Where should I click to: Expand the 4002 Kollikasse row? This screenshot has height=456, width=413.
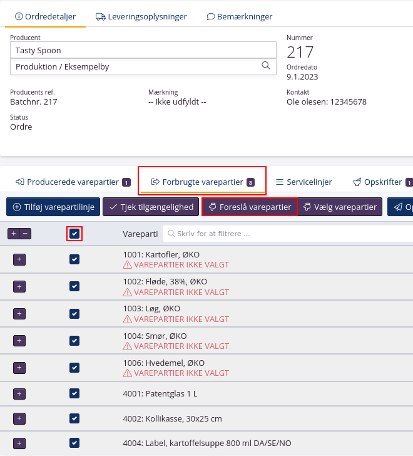click(19, 418)
